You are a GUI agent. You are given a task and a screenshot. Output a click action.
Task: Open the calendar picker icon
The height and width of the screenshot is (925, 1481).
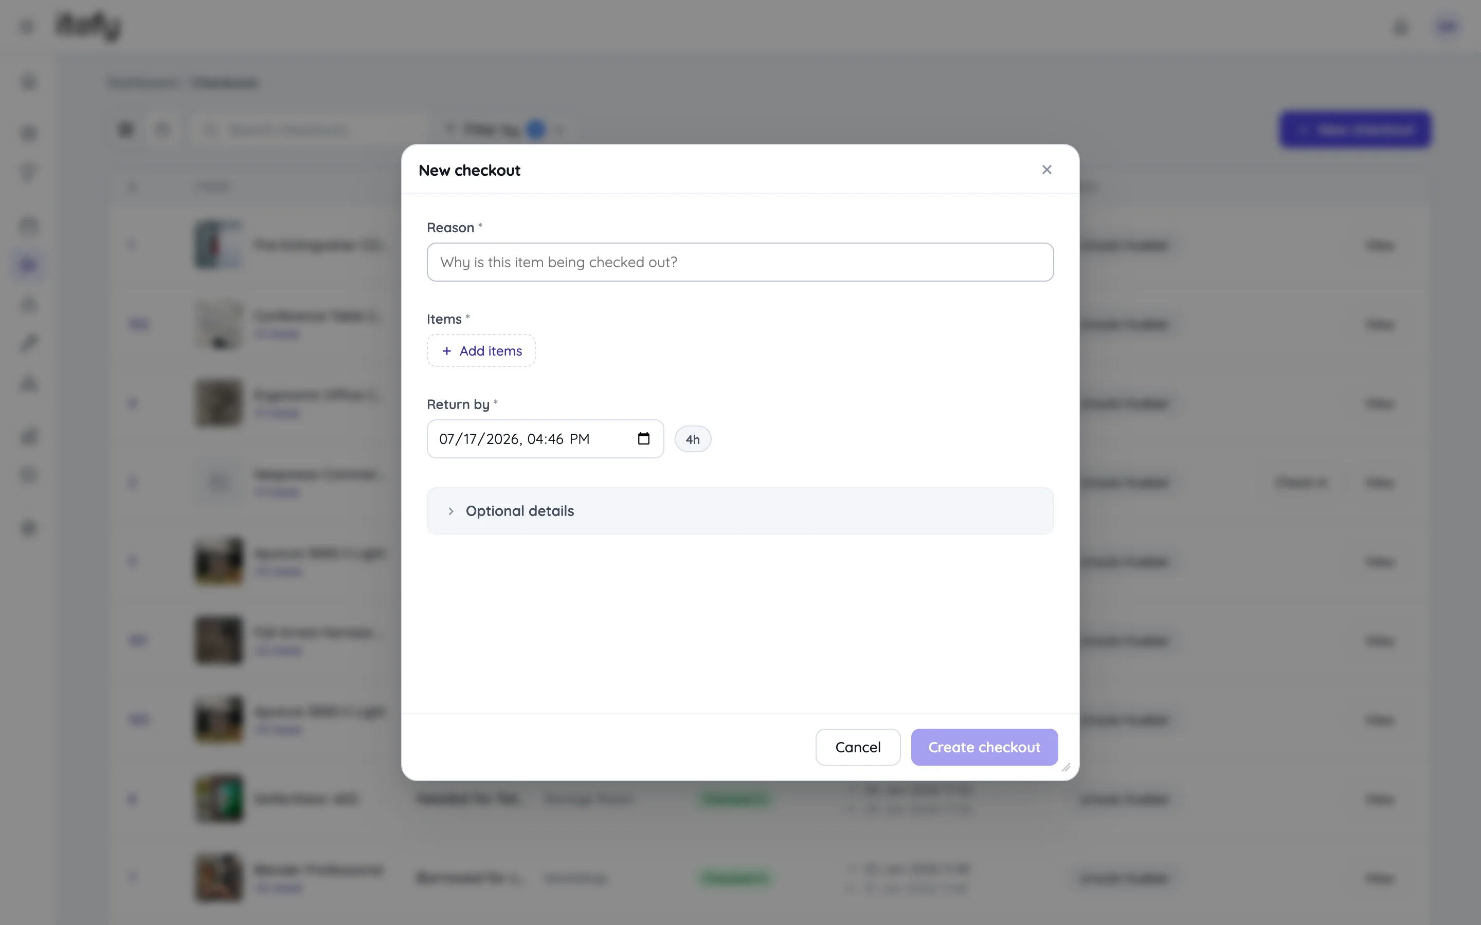pos(643,439)
